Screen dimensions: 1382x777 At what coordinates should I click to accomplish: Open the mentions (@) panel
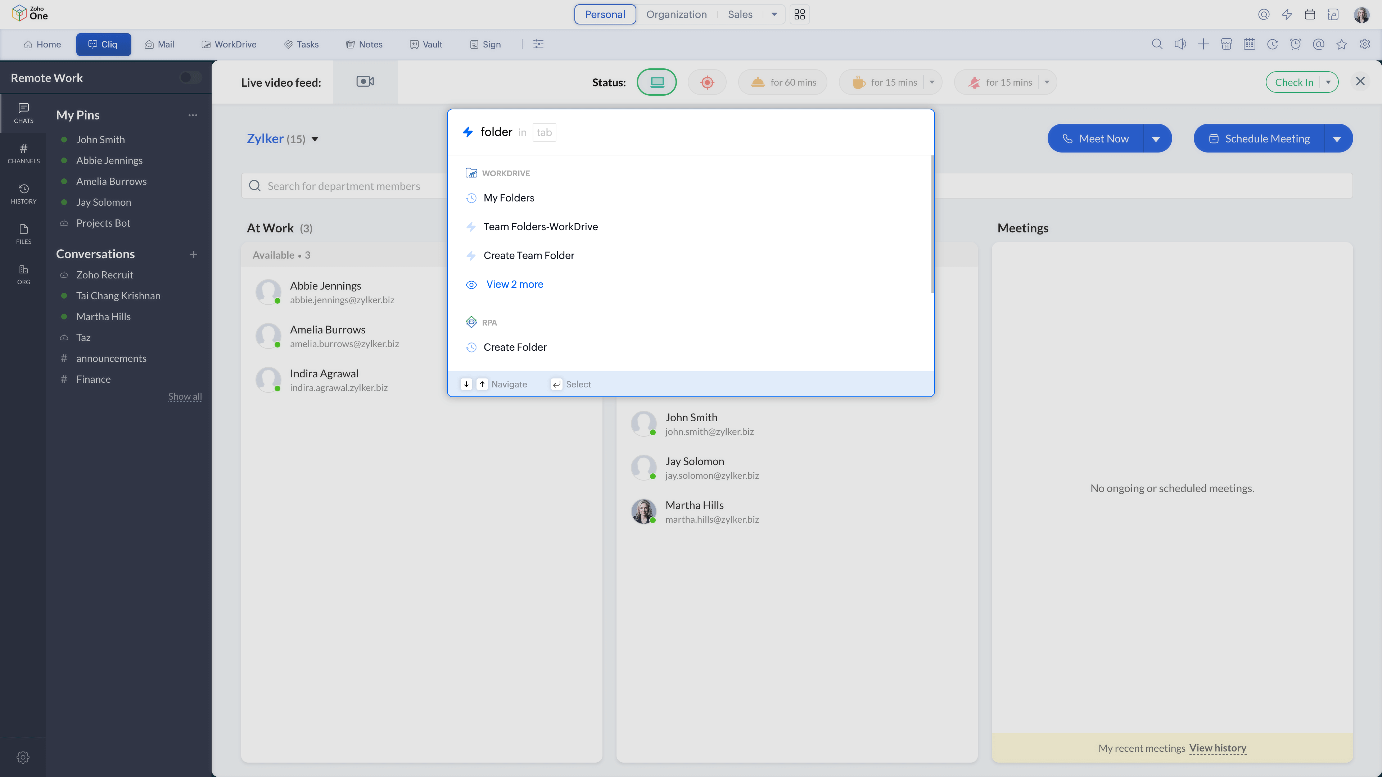click(x=1319, y=44)
